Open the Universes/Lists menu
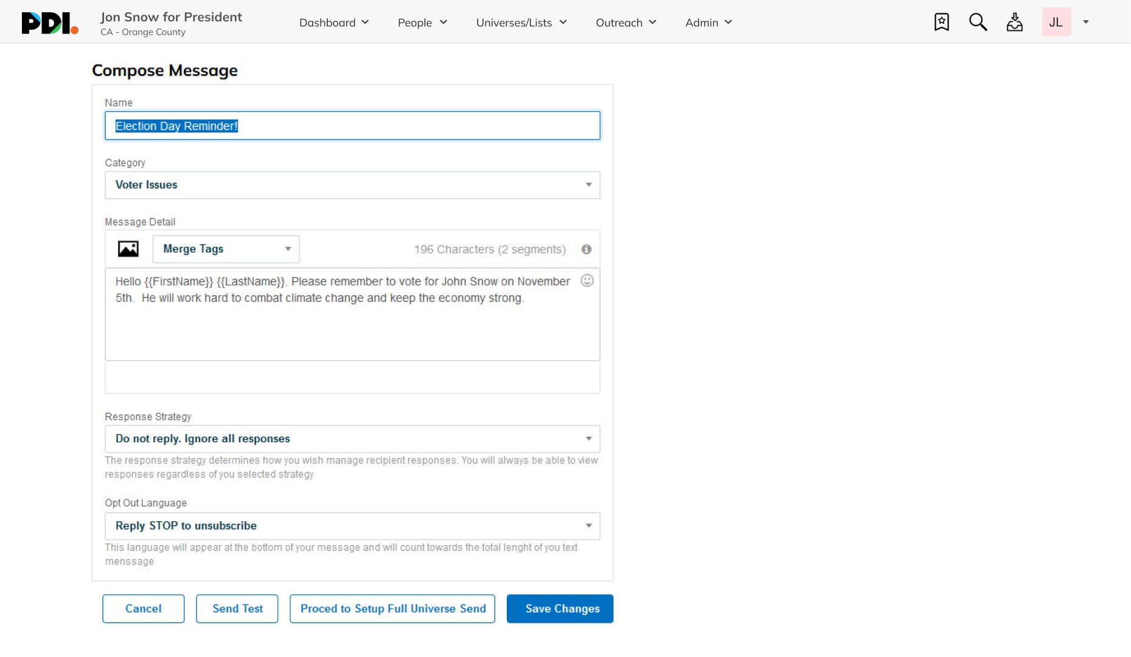 tap(521, 23)
